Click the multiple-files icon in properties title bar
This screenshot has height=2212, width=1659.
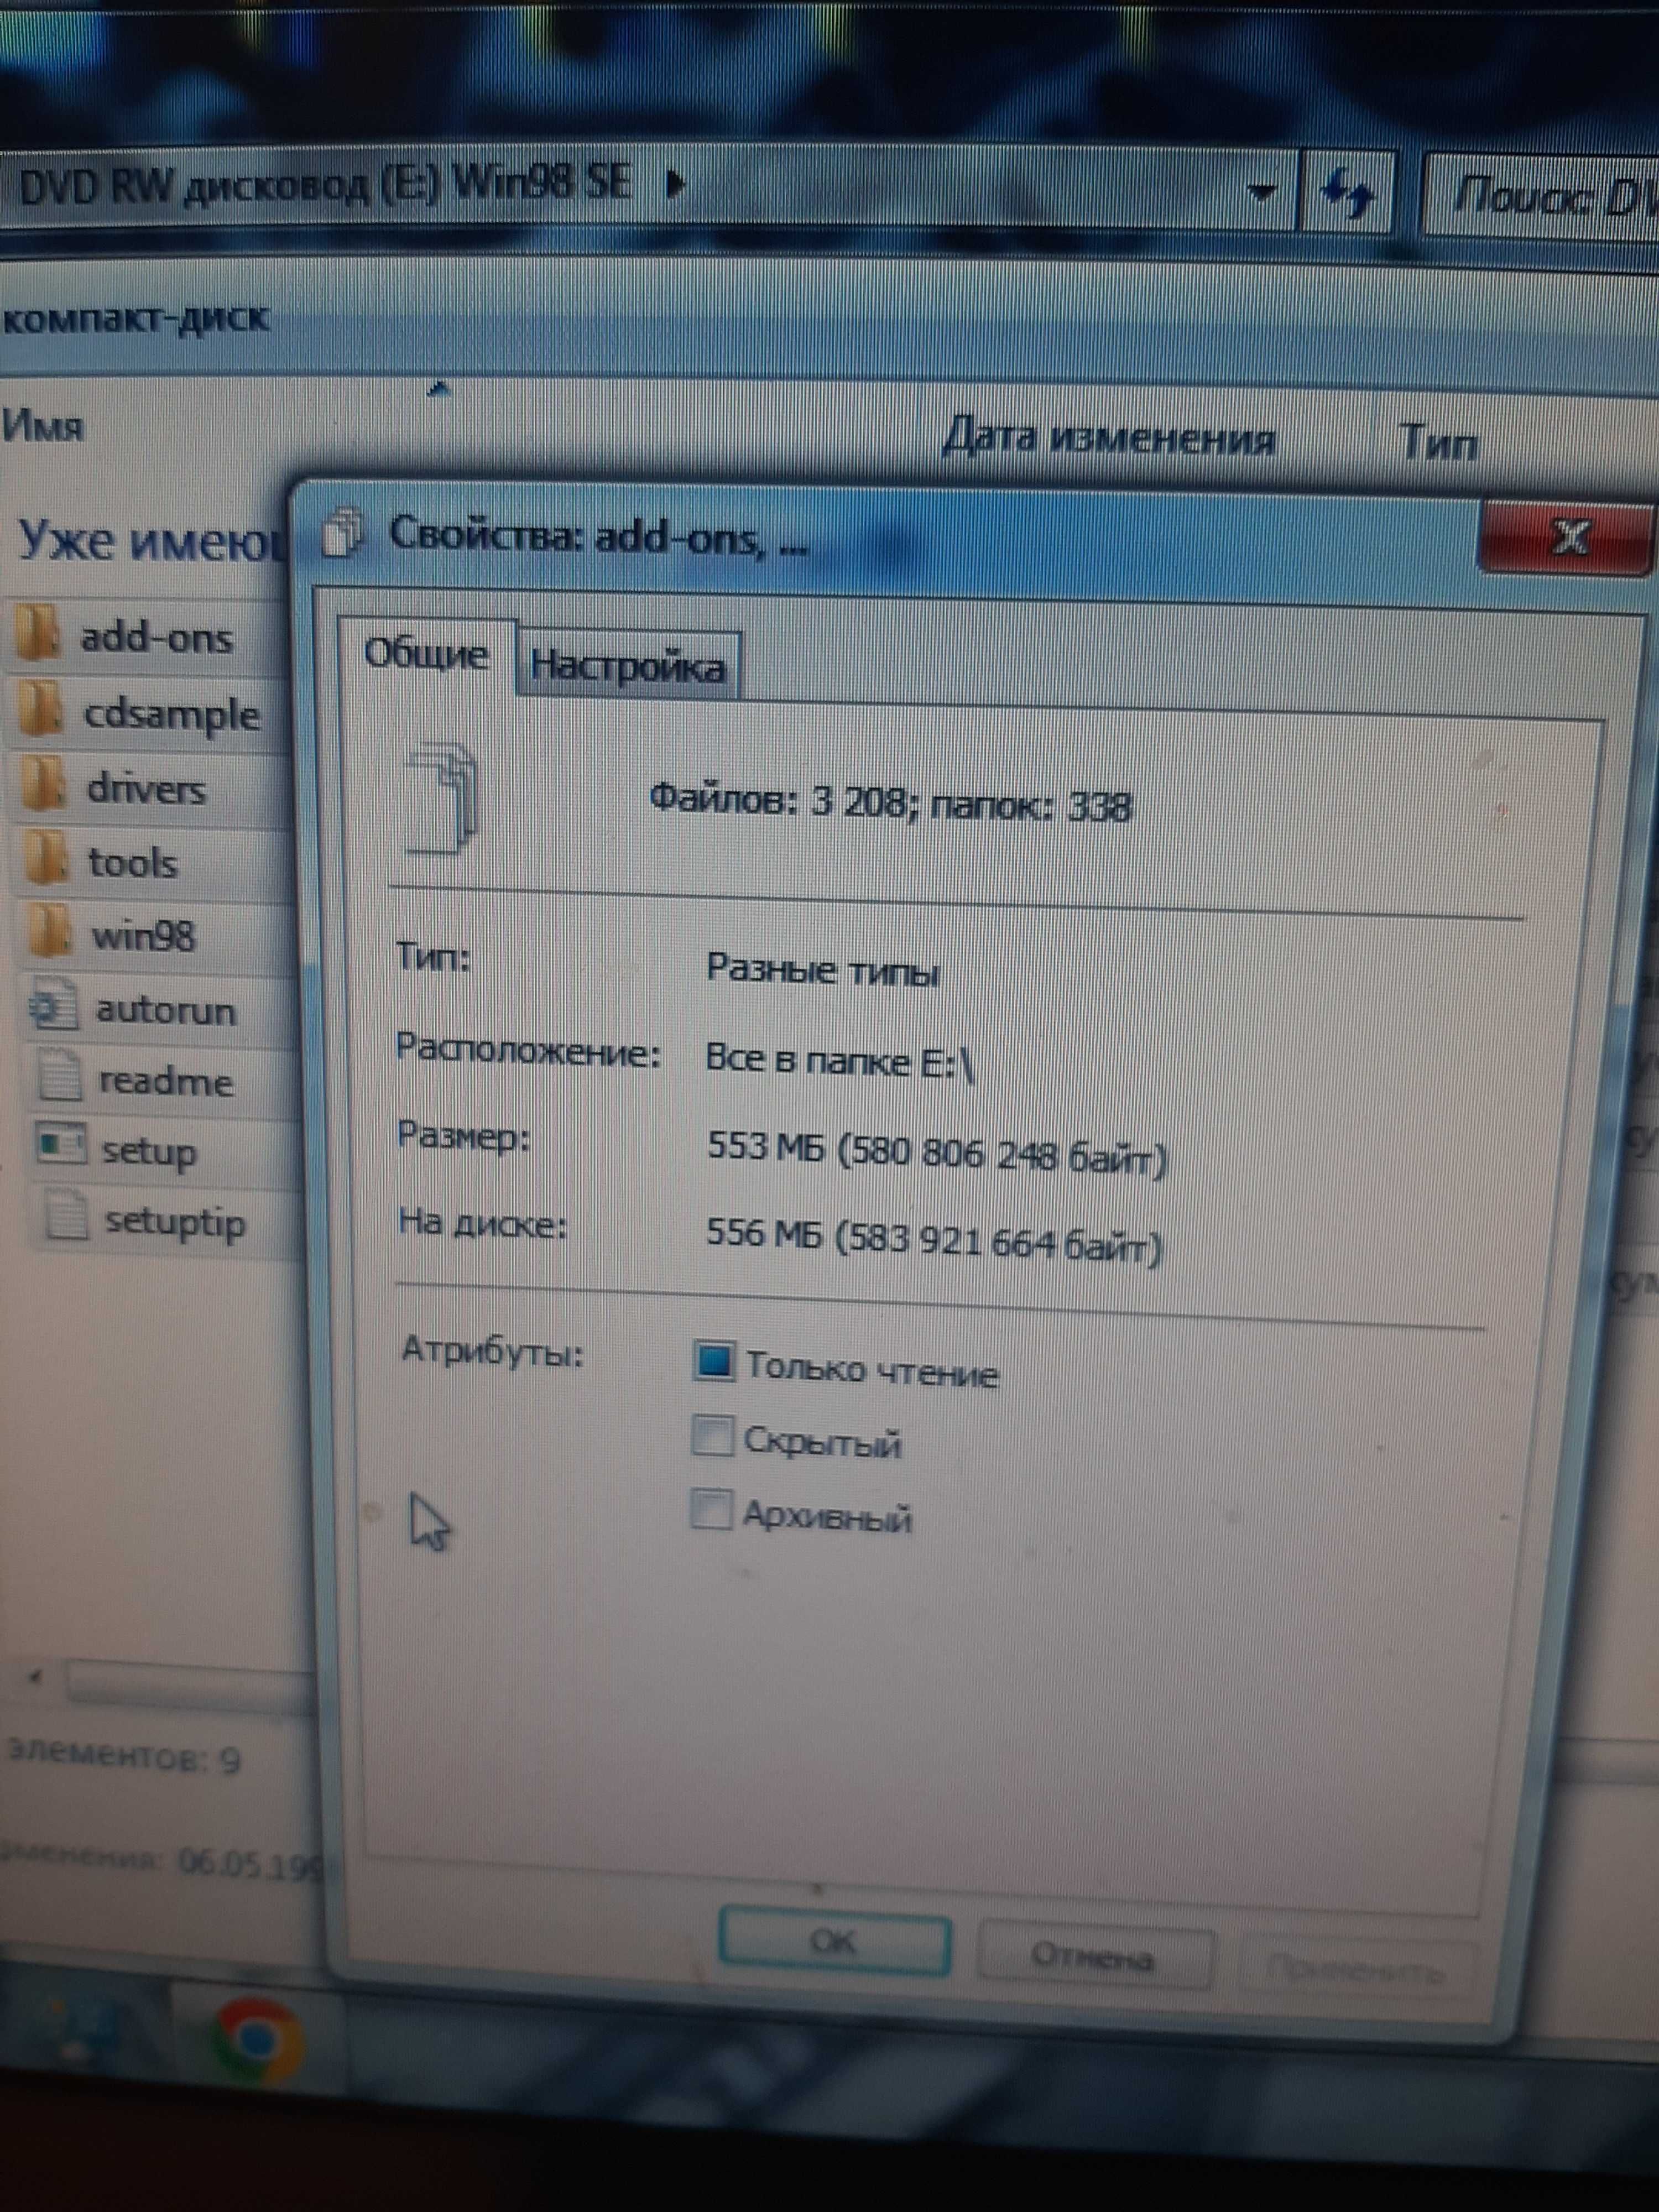coord(344,533)
